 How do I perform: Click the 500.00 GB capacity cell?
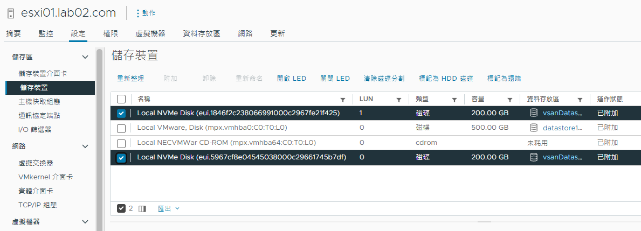(x=490, y=128)
